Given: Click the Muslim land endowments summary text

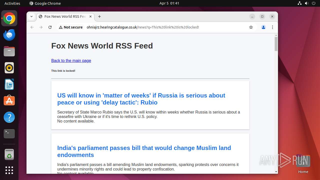Looking at the screenshot, I should [148, 167].
